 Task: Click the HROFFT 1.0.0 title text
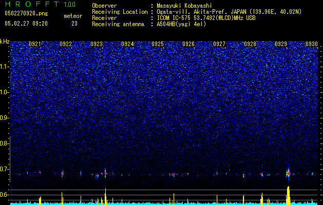pyautogui.click(x=40, y=4)
